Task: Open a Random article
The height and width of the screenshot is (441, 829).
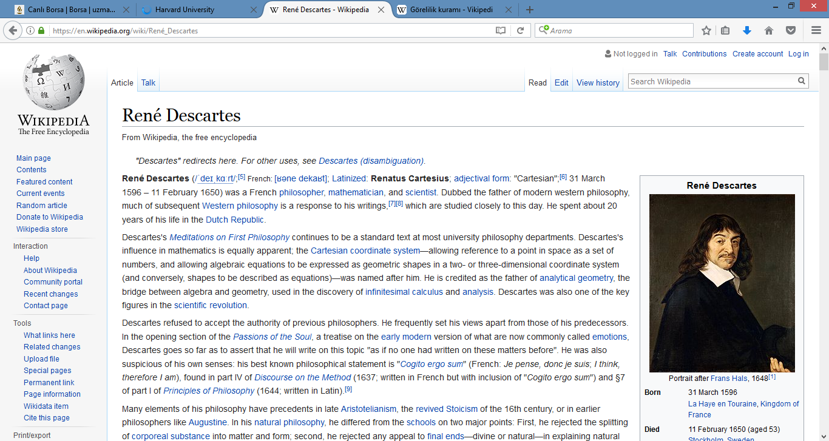Action: tap(42, 206)
